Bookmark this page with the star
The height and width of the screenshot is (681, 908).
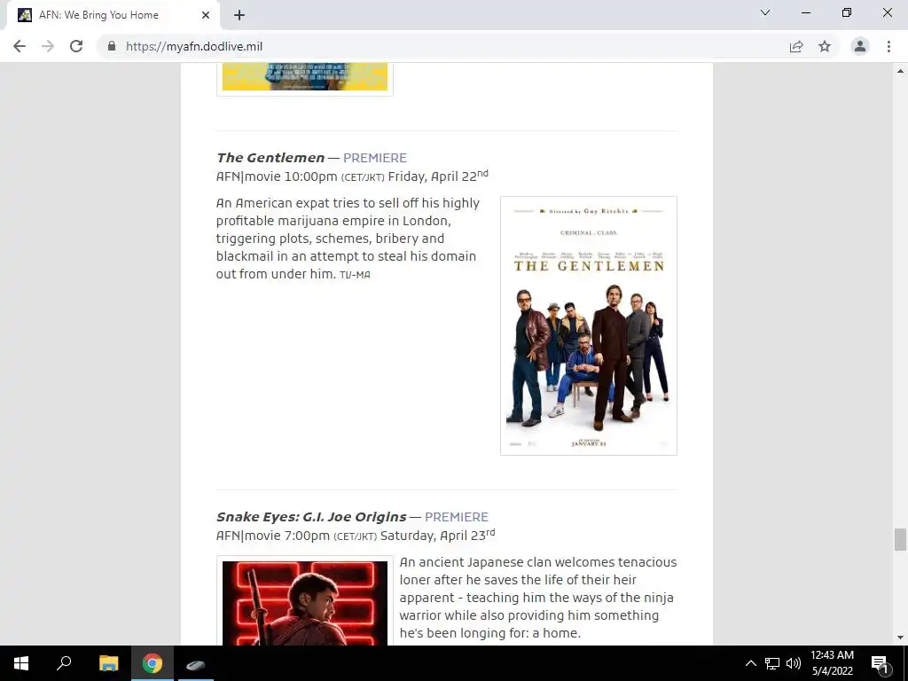click(x=825, y=46)
